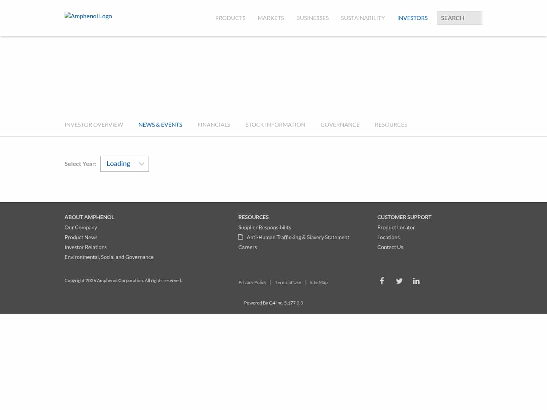Open the SUSTAINABILITY menu

[363, 18]
